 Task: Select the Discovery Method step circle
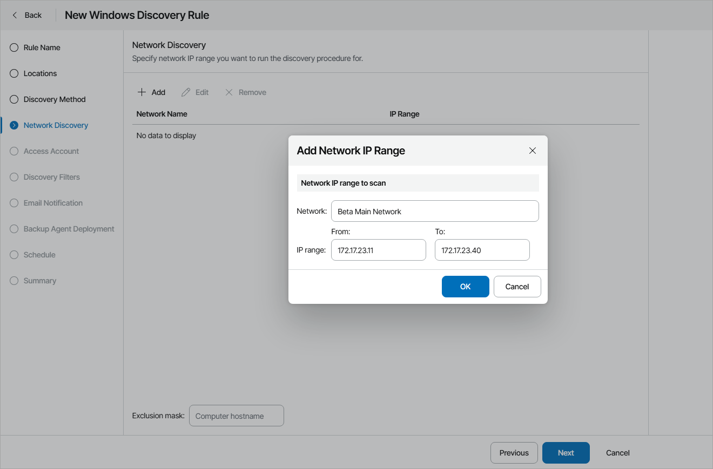click(x=14, y=99)
